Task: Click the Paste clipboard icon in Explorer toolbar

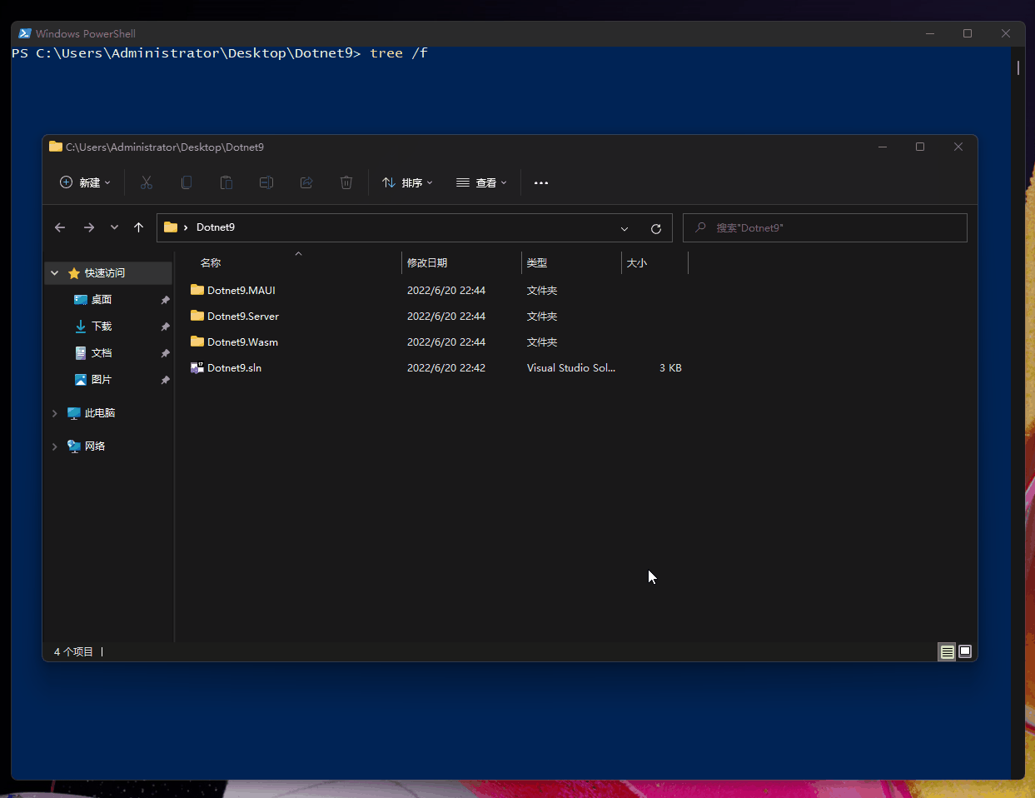Action: click(x=226, y=182)
